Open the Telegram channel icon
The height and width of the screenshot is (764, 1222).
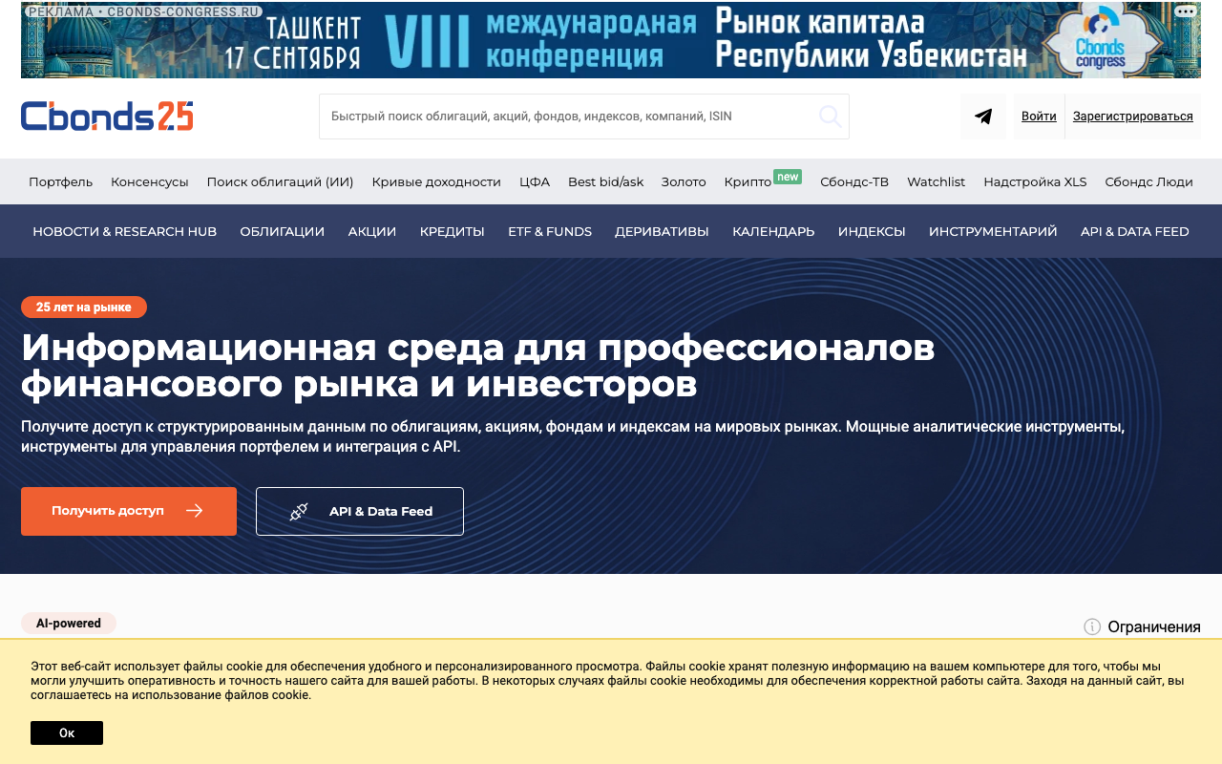click(x=983, y=117)
